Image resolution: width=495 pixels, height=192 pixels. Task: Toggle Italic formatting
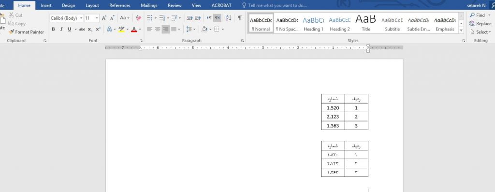coord(61,29)
